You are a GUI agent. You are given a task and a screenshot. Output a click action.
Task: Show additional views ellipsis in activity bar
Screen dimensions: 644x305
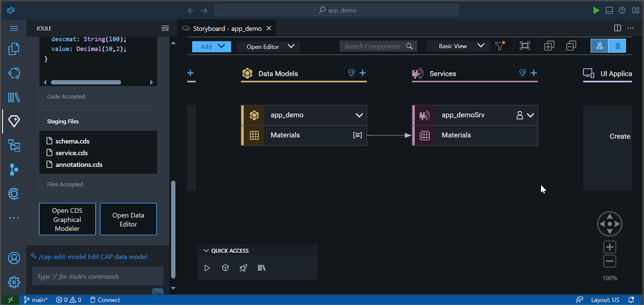click(x=14, y=218)
